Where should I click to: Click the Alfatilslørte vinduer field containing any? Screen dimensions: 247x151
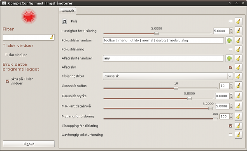coord(163,58)
